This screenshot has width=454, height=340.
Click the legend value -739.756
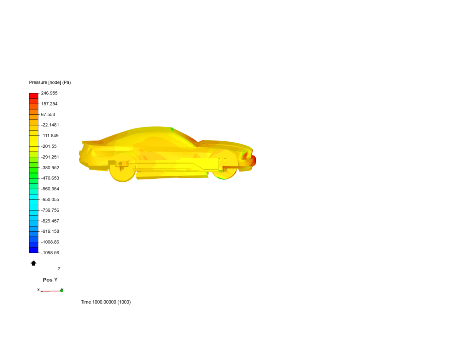(50, 210)
